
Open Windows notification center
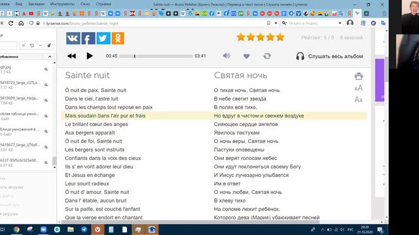(380, 230)
